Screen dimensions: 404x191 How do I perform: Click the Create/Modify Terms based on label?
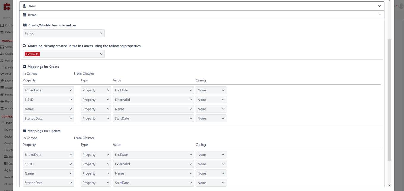(52, 25)
